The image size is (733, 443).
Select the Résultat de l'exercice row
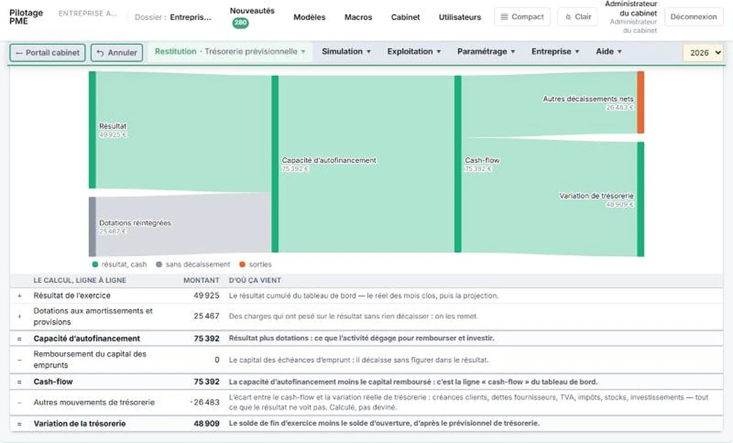point(366,295)
